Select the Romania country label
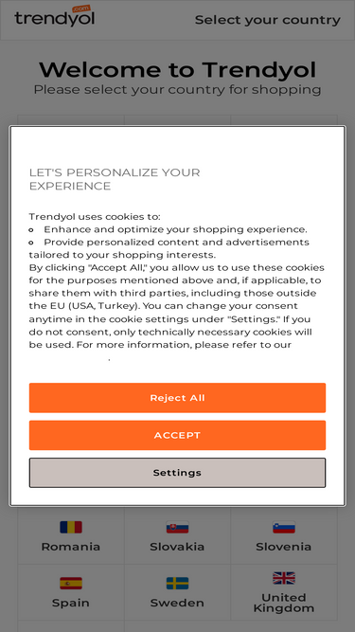 click(71, 547)
